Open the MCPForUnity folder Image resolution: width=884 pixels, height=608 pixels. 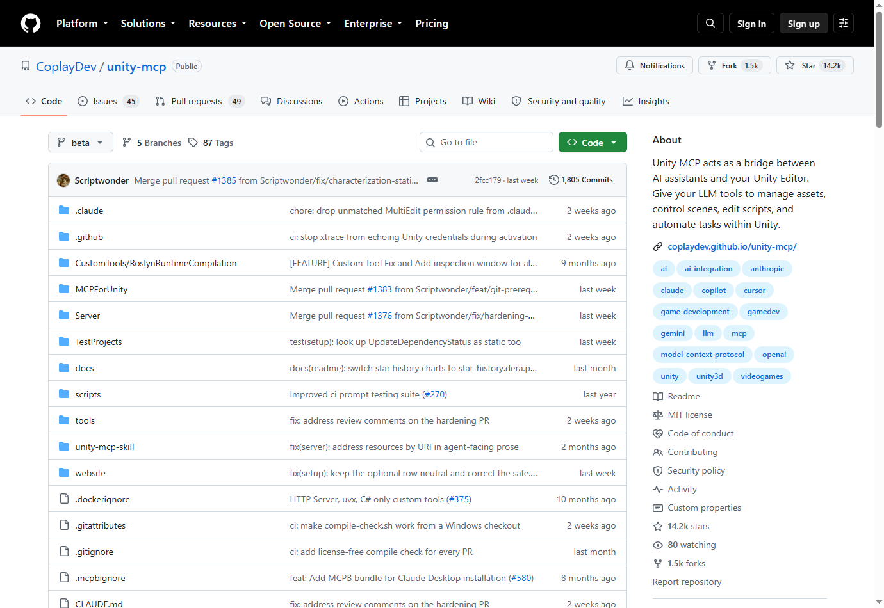tap(101, 289)
